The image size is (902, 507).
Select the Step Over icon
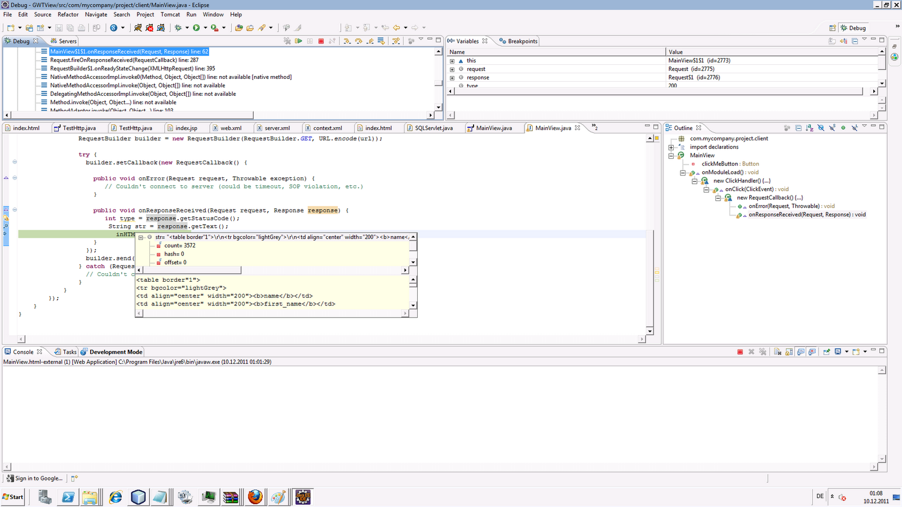(359, 41)
